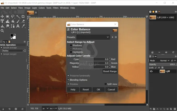Click the white background color swatch

[14, 38]
